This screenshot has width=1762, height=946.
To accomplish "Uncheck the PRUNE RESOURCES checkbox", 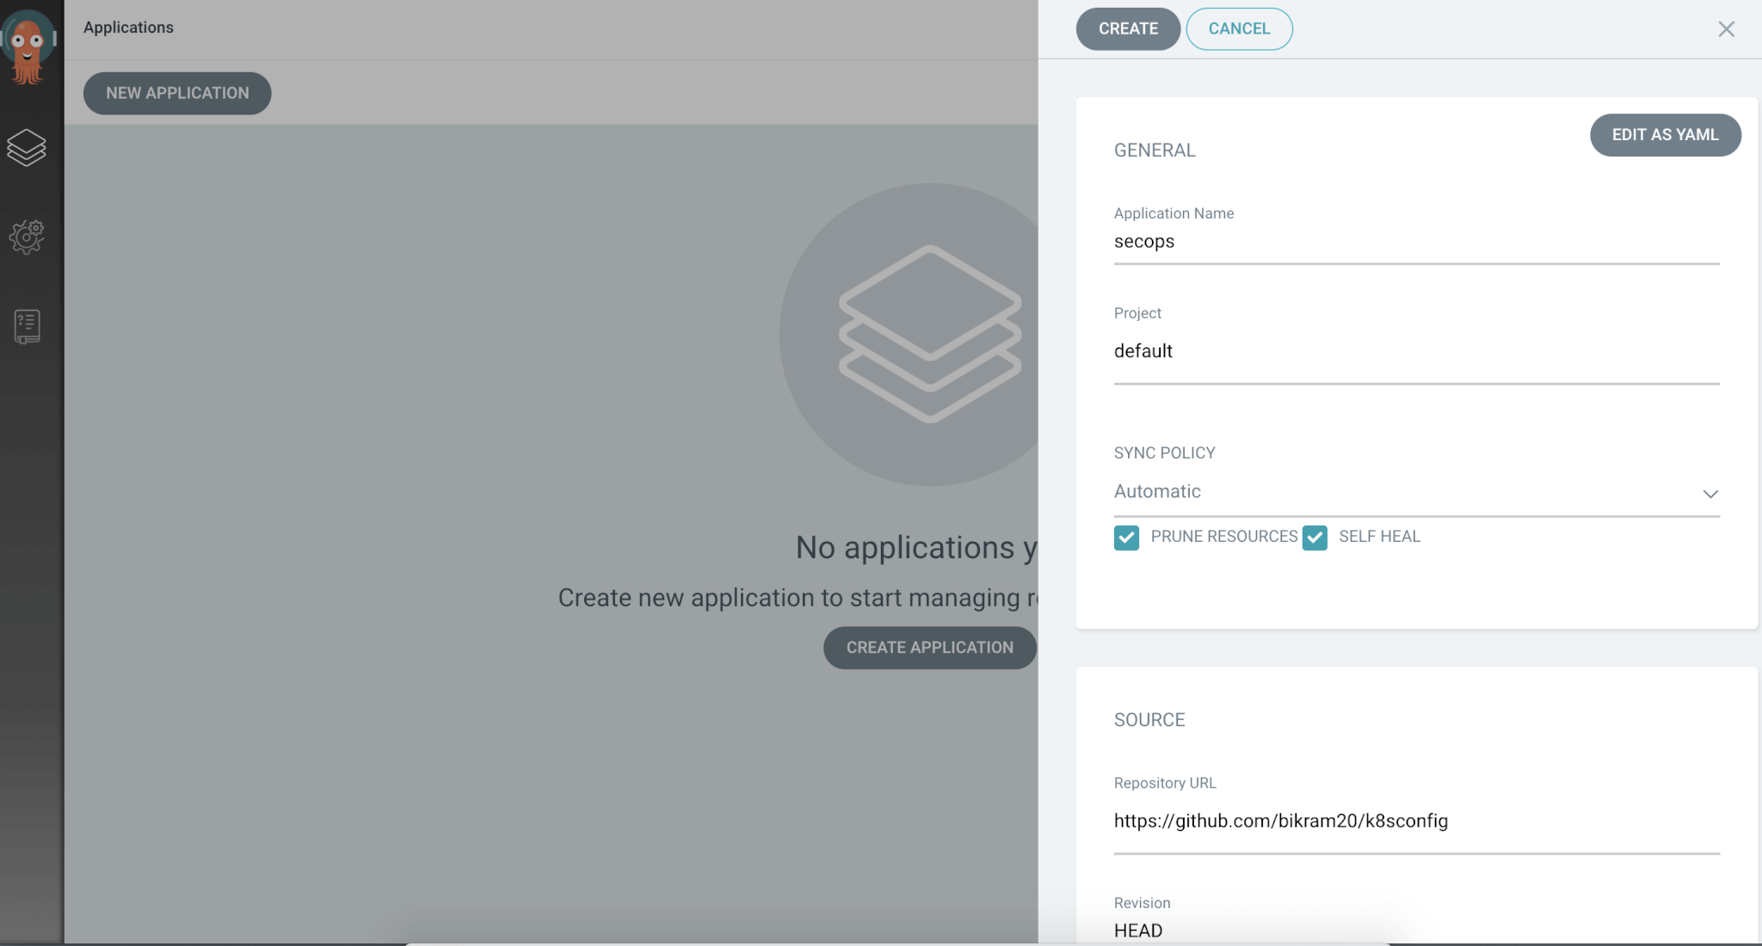I will (x=1126, y=537).
